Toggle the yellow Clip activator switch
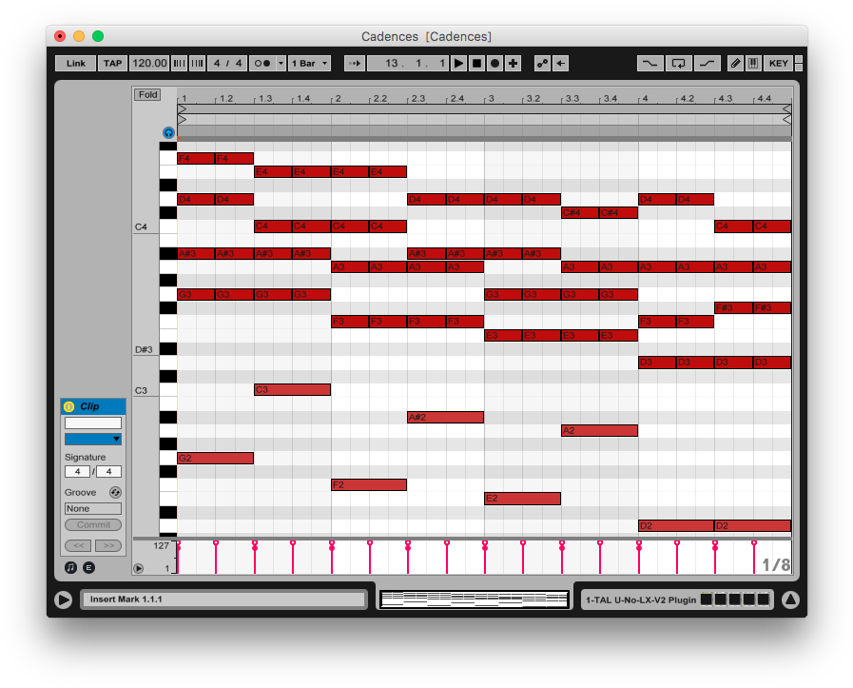This screenshot has width=853, height=688. point(68,406)
